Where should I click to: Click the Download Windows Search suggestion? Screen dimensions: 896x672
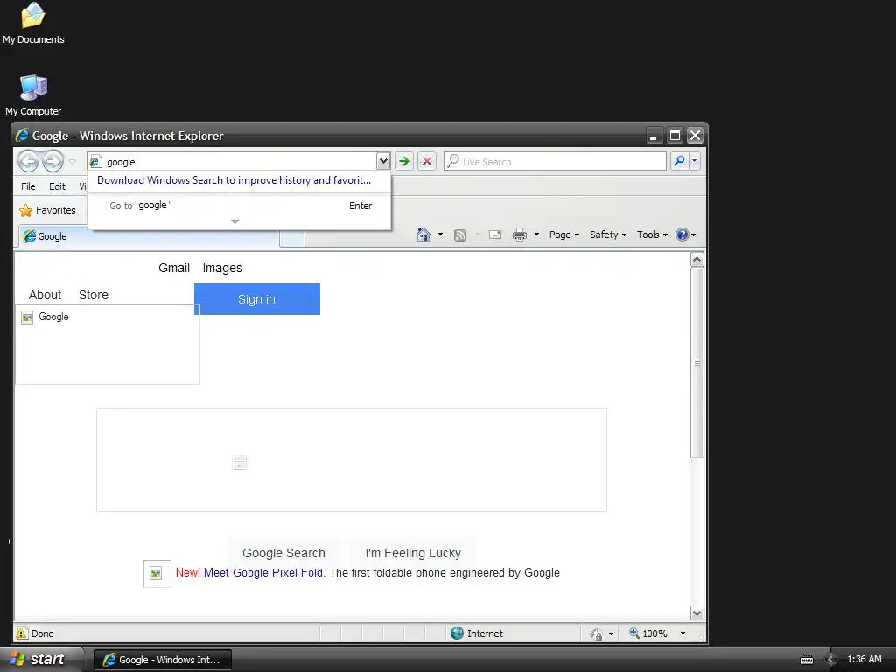pyautogui.click(x=234, y=180)
